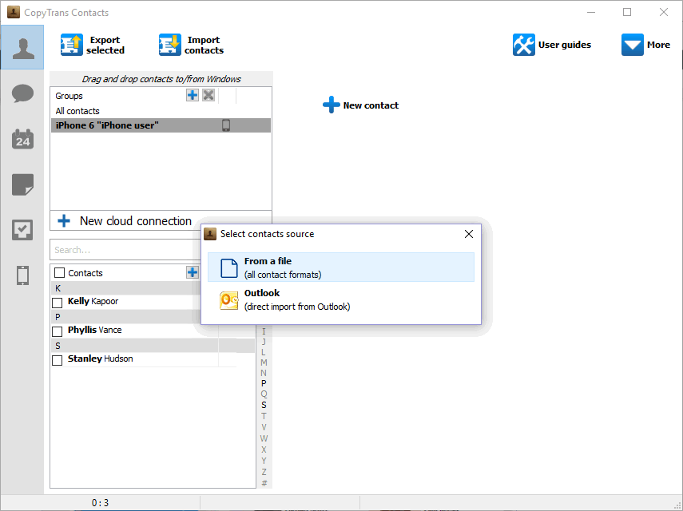Viewport: 683px width, 511px height.
Task: Jump to letter S in alphabet index
Action: point(264,405)
